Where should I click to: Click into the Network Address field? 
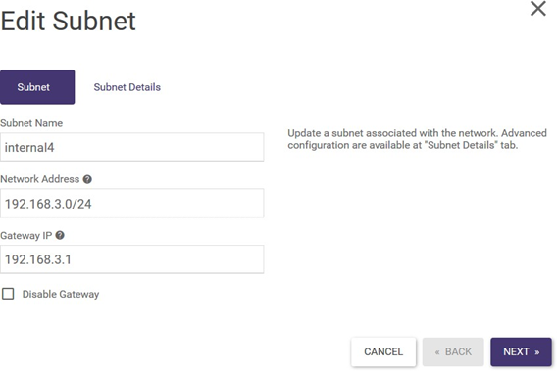point(131,204)
